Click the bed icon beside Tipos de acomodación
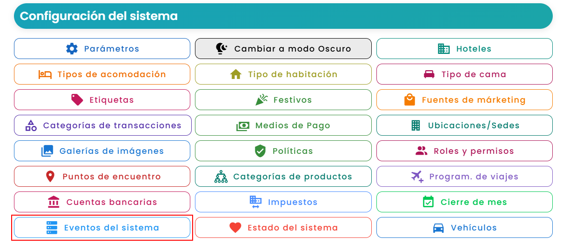The image size is (563, 250). point(45,74)
